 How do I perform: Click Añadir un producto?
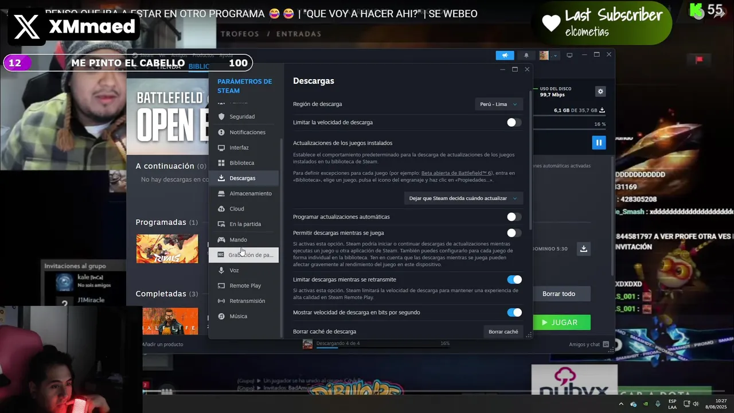point(163,344)
